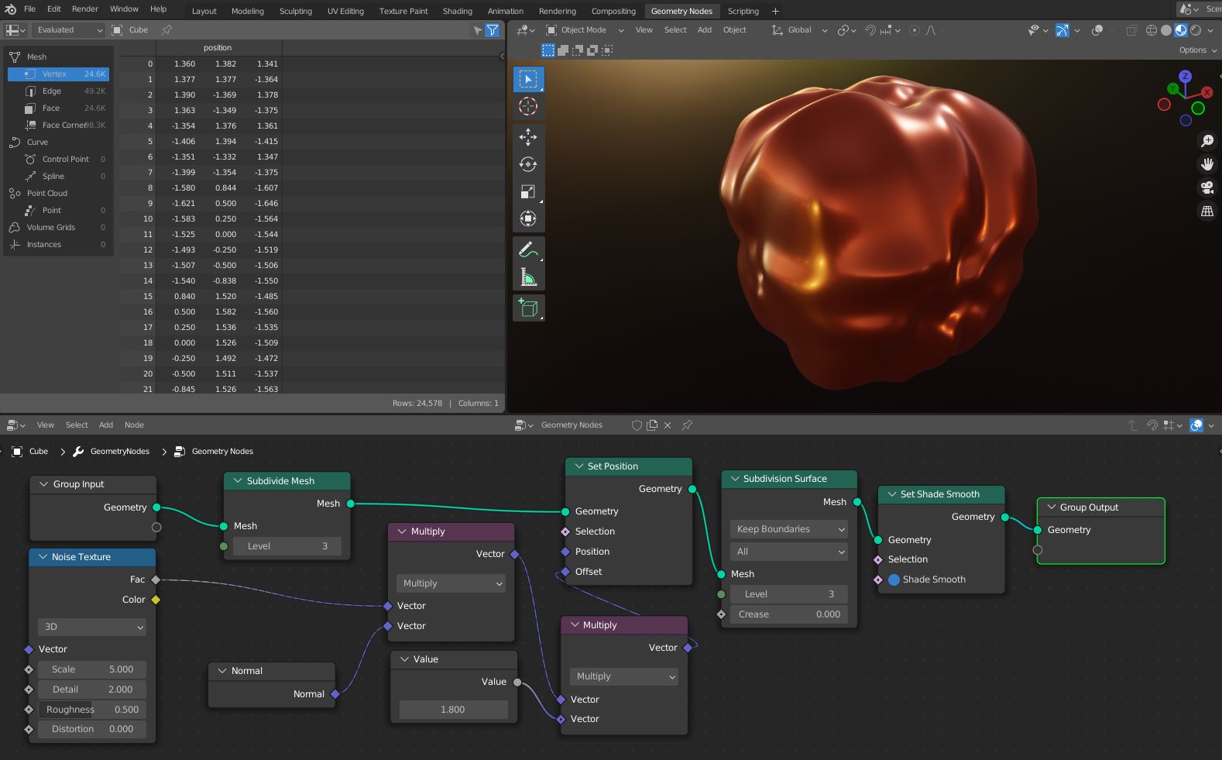
Task: Select the Move tool
Action: 528,137
